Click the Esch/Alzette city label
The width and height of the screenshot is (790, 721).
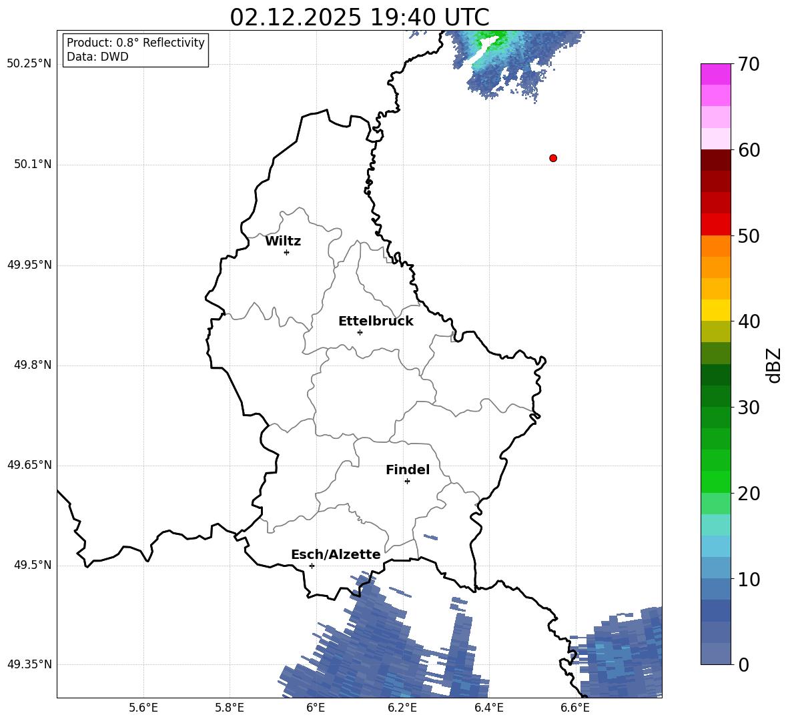click(x=336, y=554)
